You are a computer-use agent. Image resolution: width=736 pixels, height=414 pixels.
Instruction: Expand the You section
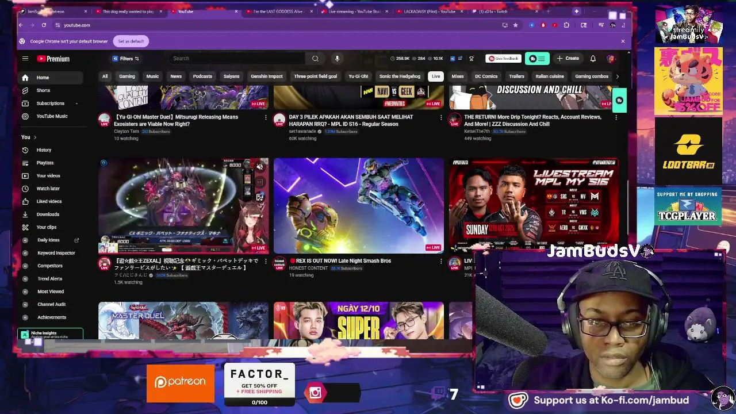29,137
